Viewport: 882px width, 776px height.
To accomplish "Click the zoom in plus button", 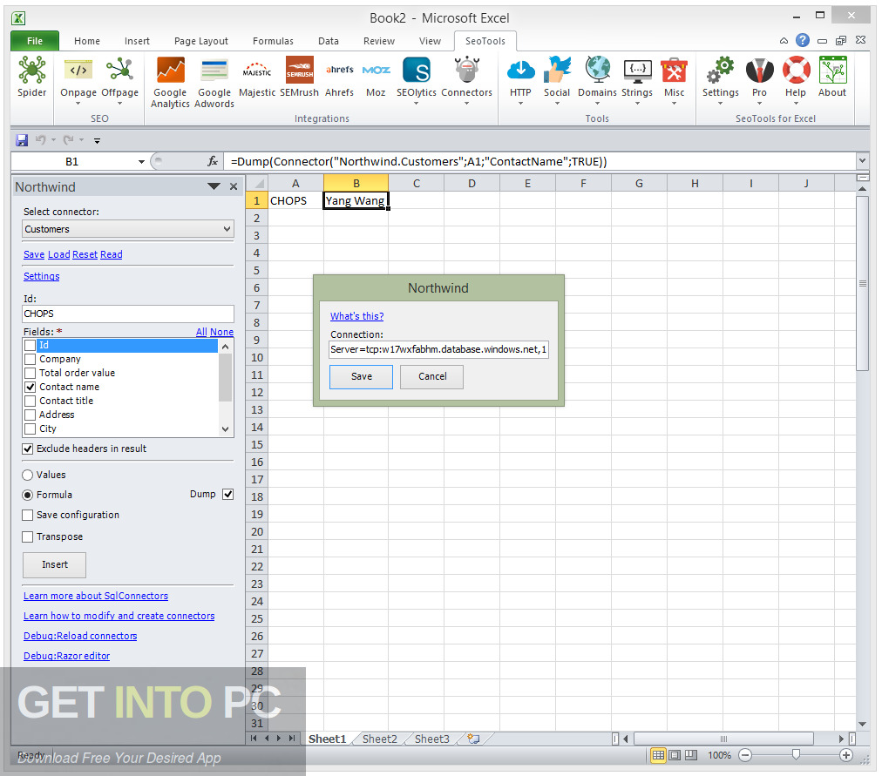I will pos(846,755).
